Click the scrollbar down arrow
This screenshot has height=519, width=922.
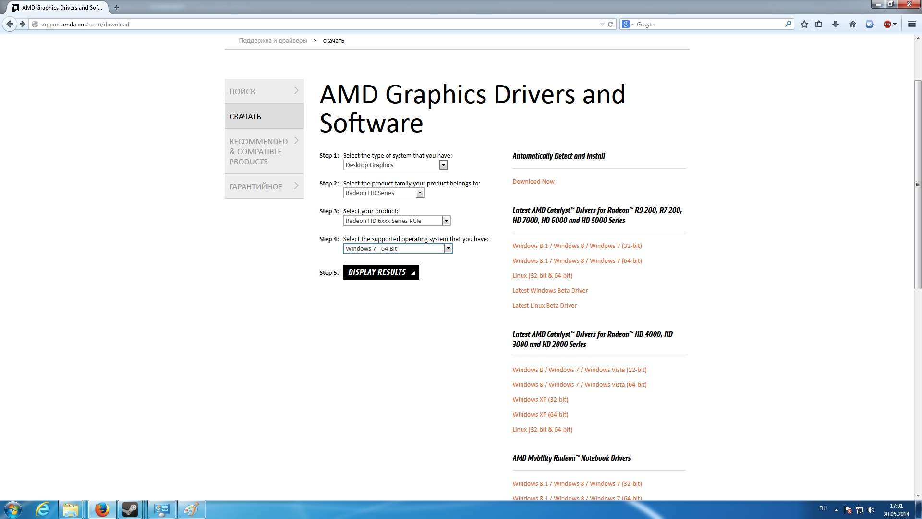pyautogui.click(x=918, y=496)
